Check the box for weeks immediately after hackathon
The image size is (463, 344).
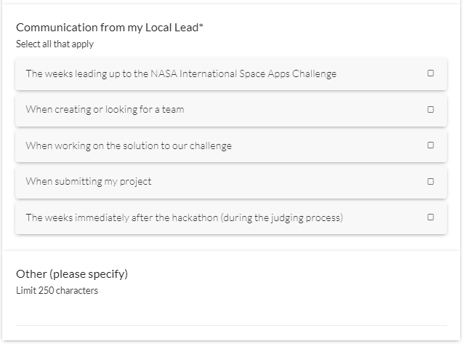(x=430, y=217)
